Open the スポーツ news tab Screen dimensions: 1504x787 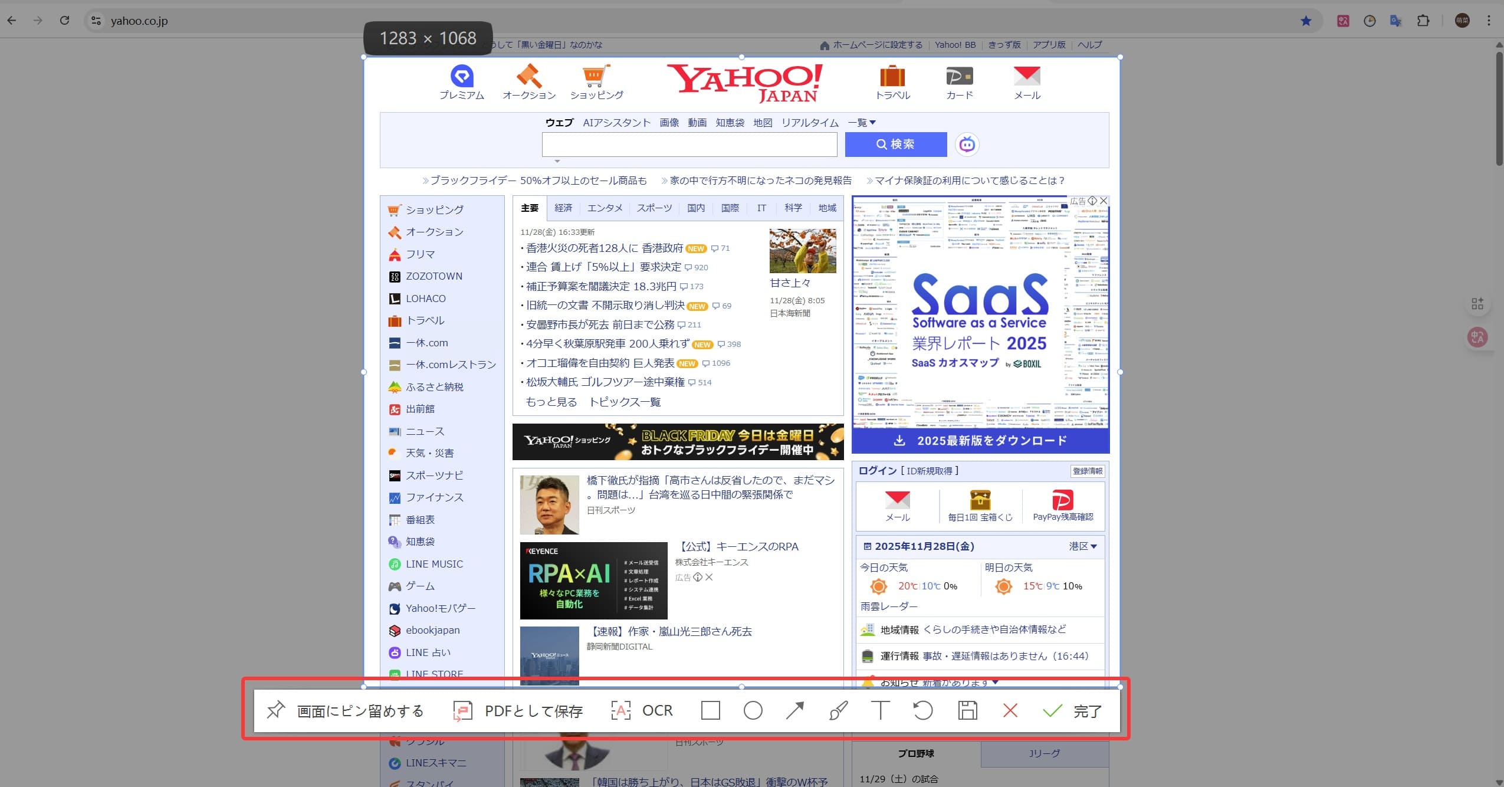pyautogui.click(x=654, y=208)
